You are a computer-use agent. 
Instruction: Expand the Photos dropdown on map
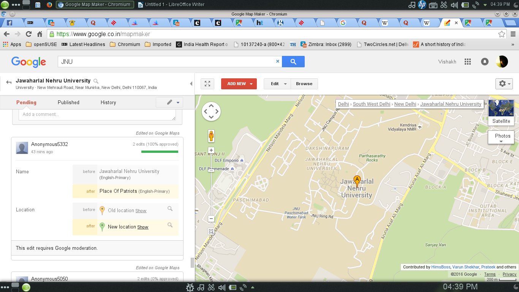(x=501, y=138)
